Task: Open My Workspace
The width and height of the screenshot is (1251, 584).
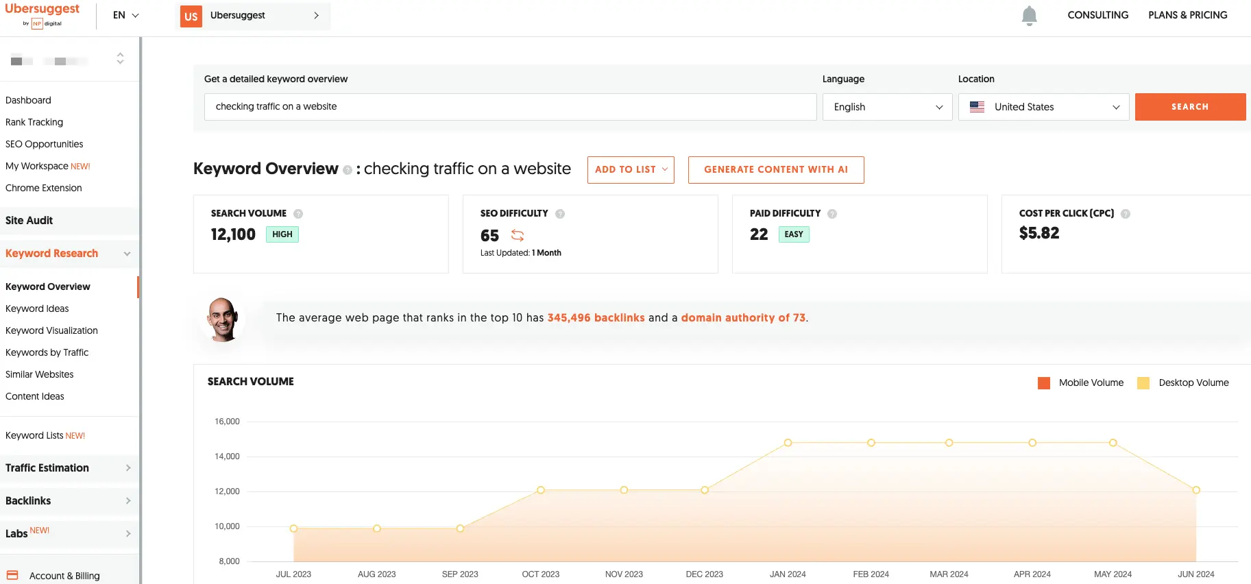Action: click(48, 166)
